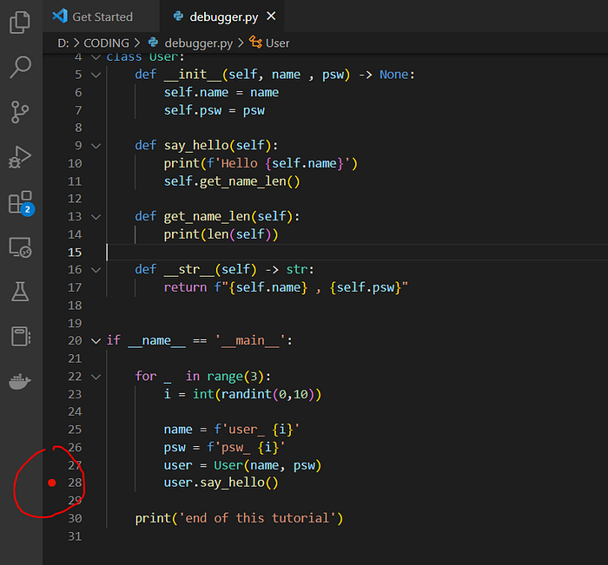The width and height of the screenshot is (608, 565).
Task: Click debugger.py in the breadcrumb
Action: coord(199,43)
